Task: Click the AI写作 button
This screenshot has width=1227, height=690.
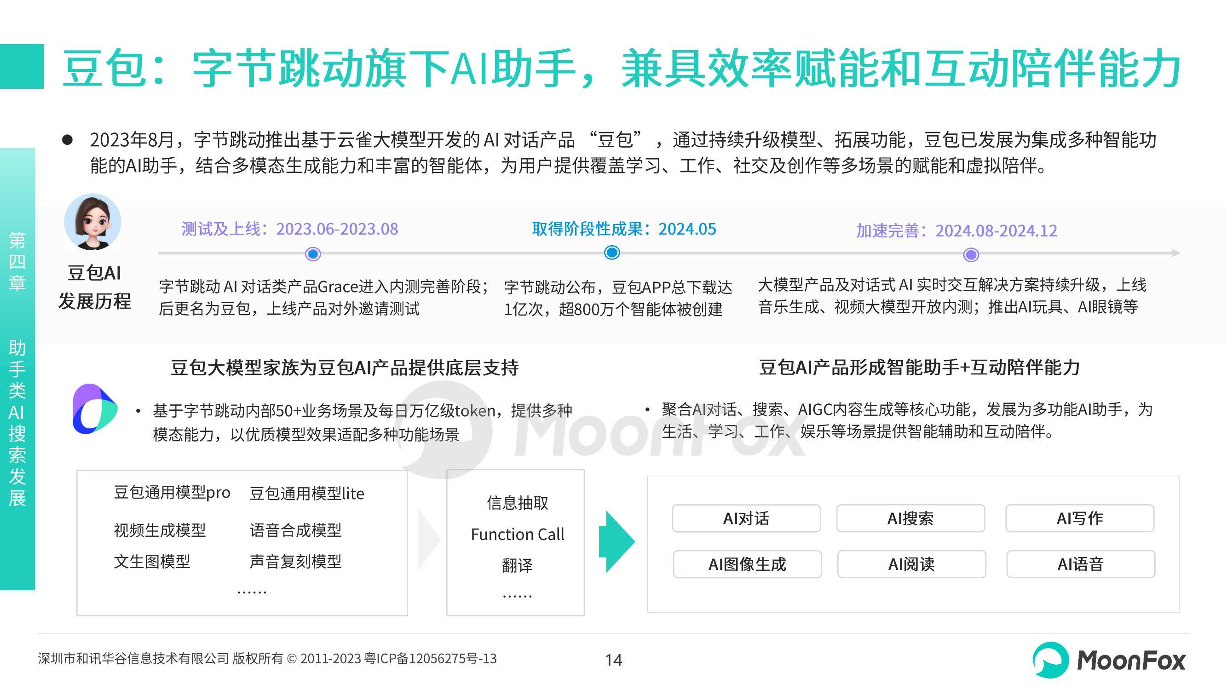Action: (1080, 518)
